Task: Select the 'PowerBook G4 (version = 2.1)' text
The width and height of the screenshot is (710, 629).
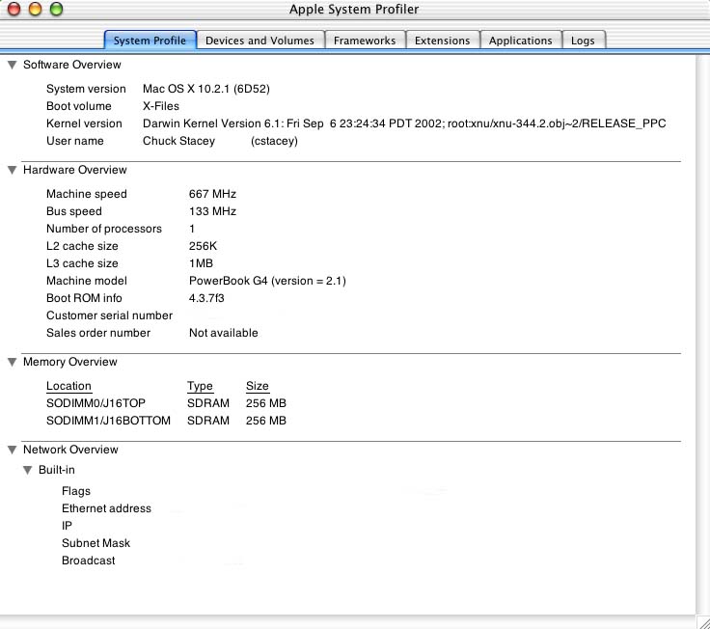Action: pyautogui.click(x=267, y=281)
